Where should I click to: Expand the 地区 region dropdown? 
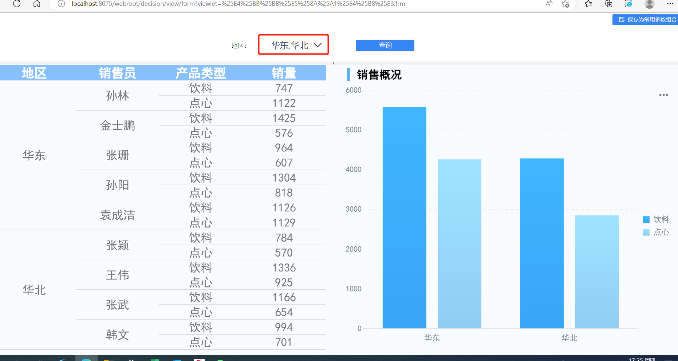tap(318, 45)
